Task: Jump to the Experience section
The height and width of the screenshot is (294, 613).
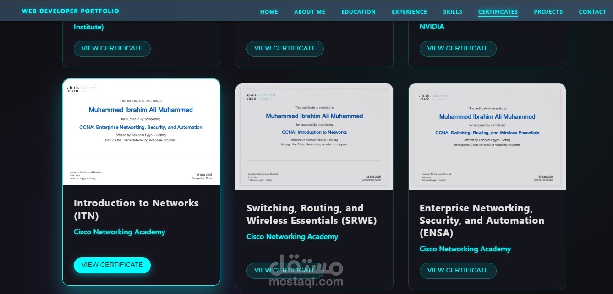Action: coord(409,12)
